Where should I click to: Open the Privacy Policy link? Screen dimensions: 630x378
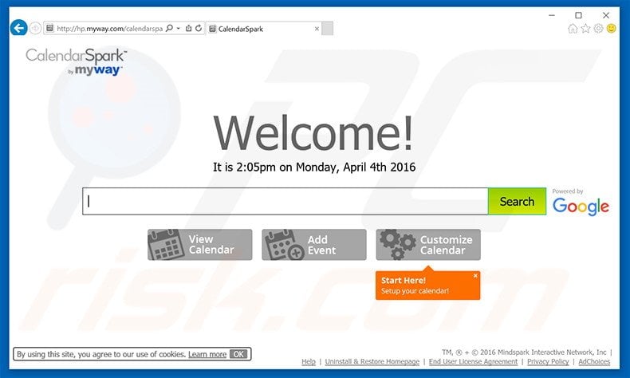tap(548, 361)
